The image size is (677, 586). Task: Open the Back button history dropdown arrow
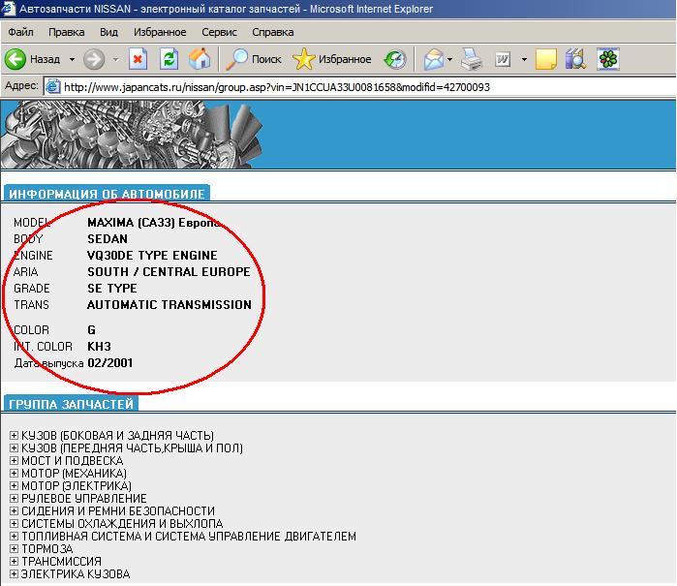[70, 59]
